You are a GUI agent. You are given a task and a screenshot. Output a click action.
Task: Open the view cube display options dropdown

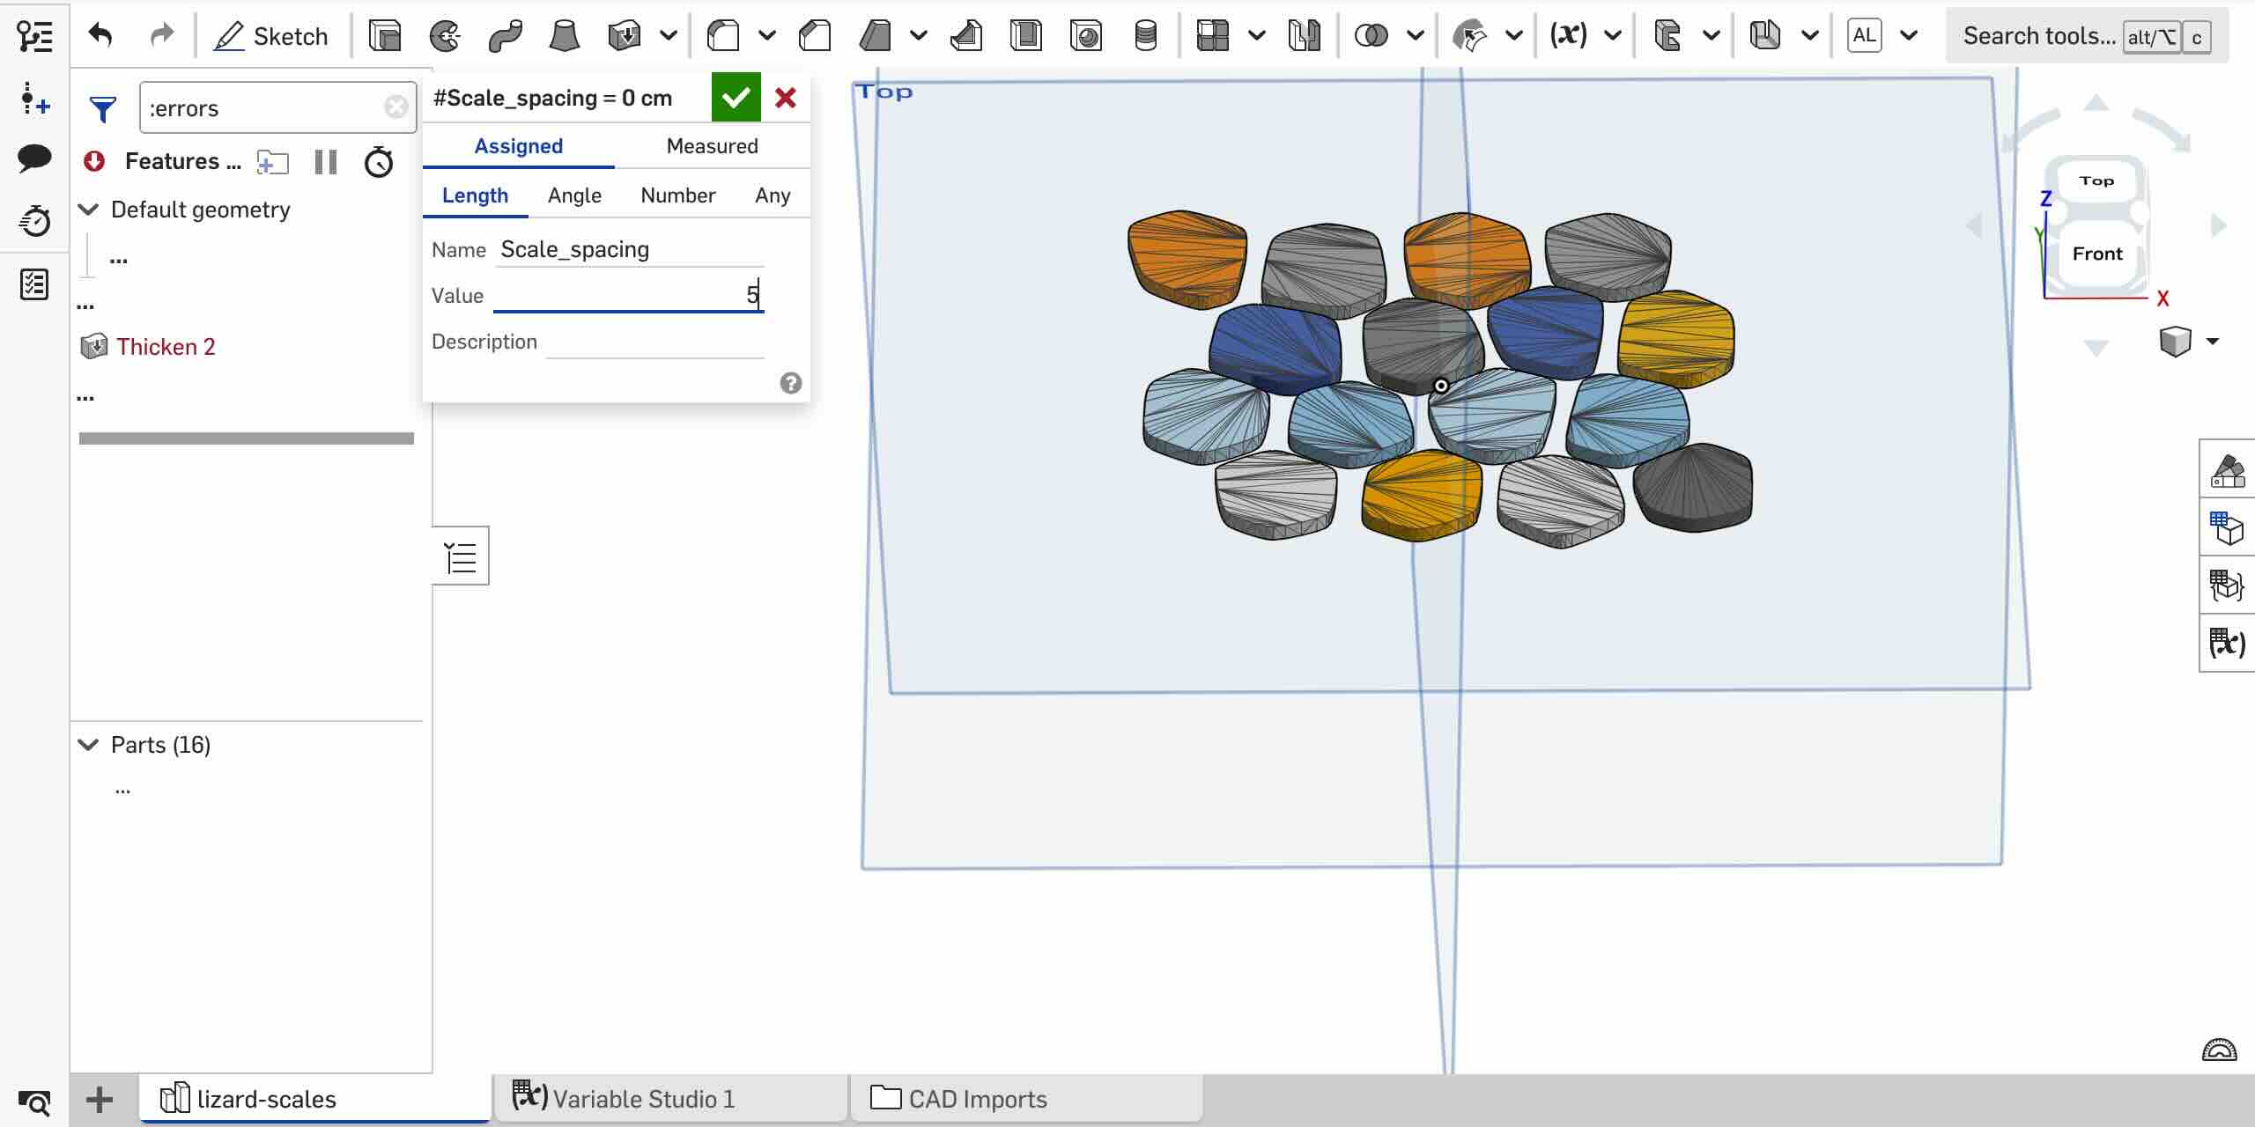[2213, 342]
